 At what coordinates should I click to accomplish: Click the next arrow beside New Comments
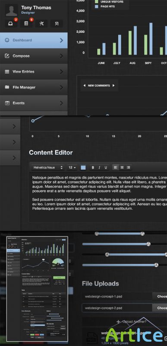tap(113, 85)
